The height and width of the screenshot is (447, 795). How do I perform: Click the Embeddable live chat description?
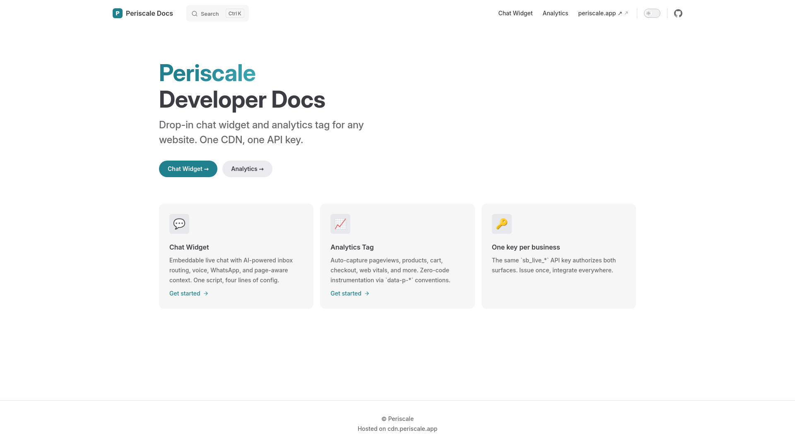(x=231, y=270)
